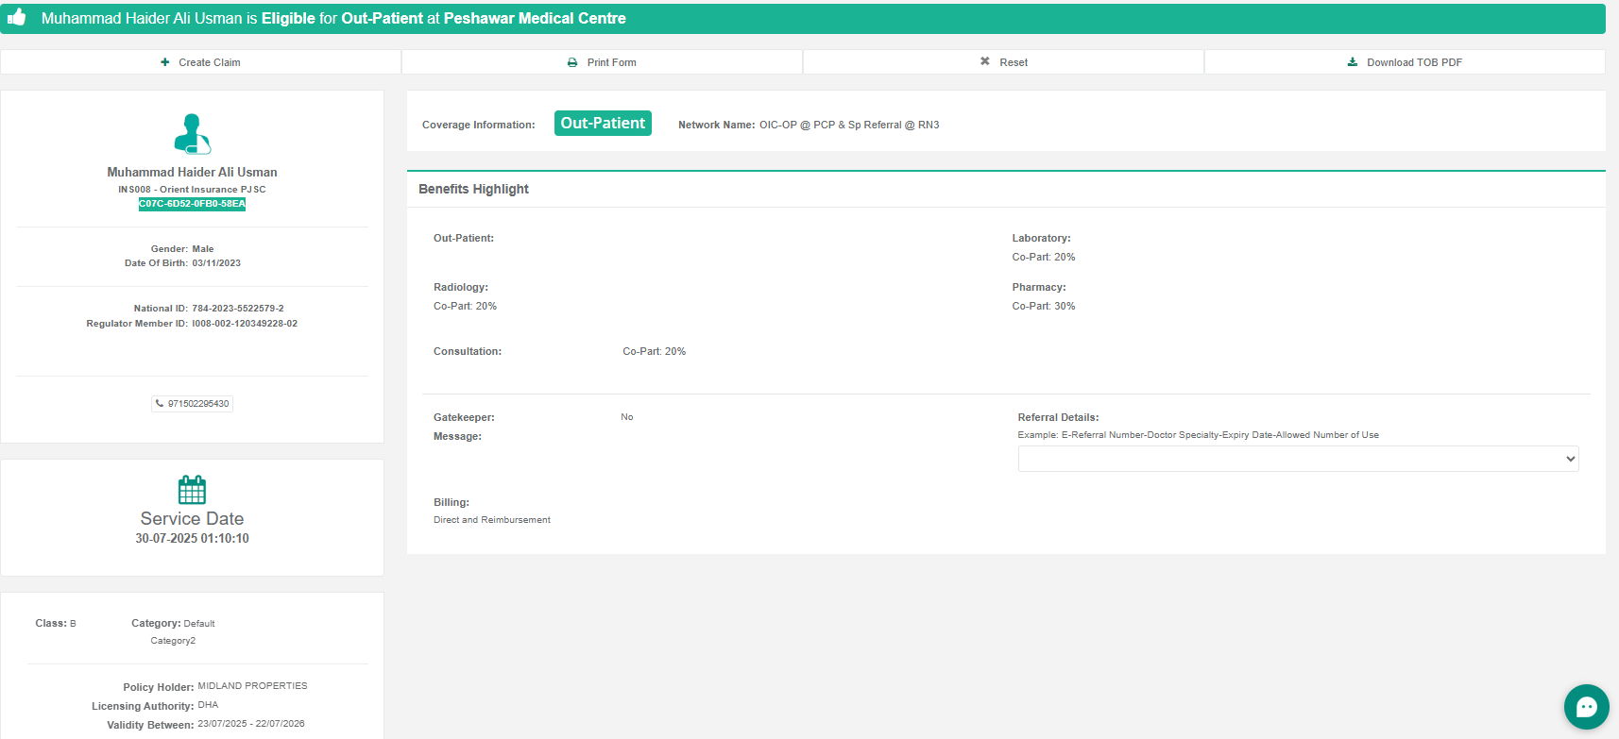Select the highlighted member card number
The image size is (1619, 739).
[x=192, y=204]
